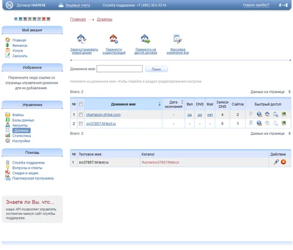The height and width of the screenshot is (250, 293).
Task: Click the gear icon beside Настройки
Action: click(7, 141)
